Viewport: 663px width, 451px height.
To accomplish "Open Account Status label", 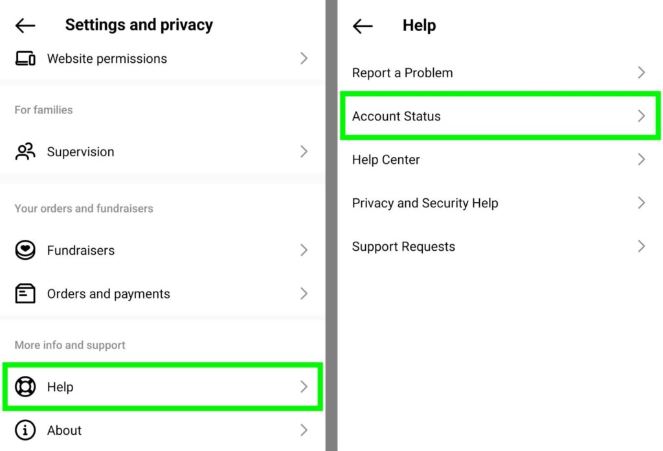I will [396, 117].
